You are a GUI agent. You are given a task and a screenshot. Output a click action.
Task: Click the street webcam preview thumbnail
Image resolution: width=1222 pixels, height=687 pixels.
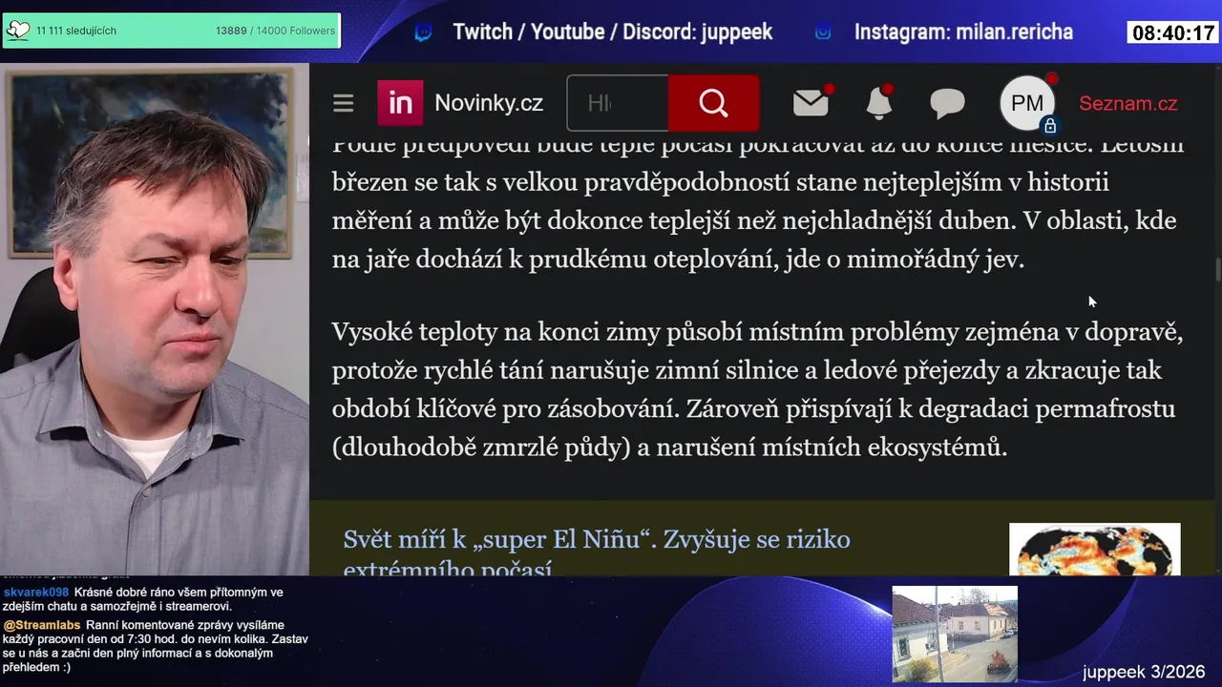(955, 635)
